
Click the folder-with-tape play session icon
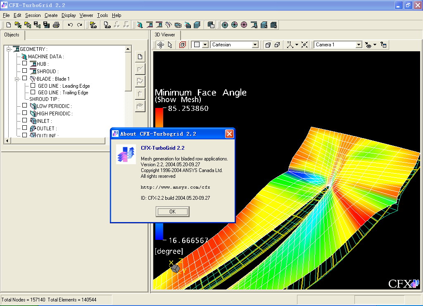(93, 25)
